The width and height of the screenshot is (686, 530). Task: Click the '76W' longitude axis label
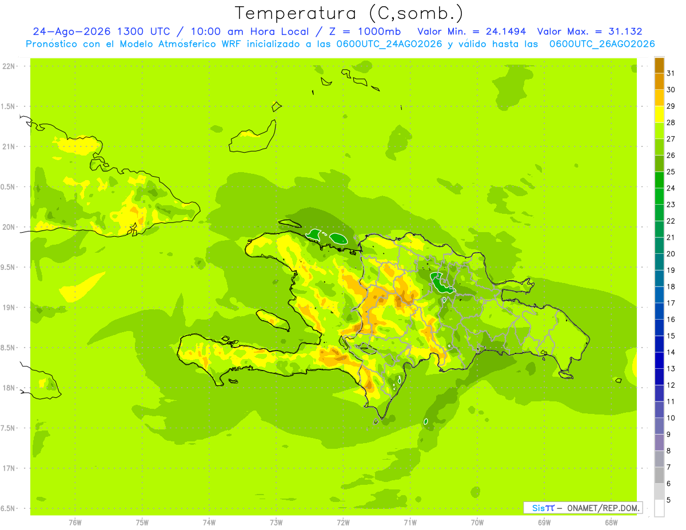[75, 523]
